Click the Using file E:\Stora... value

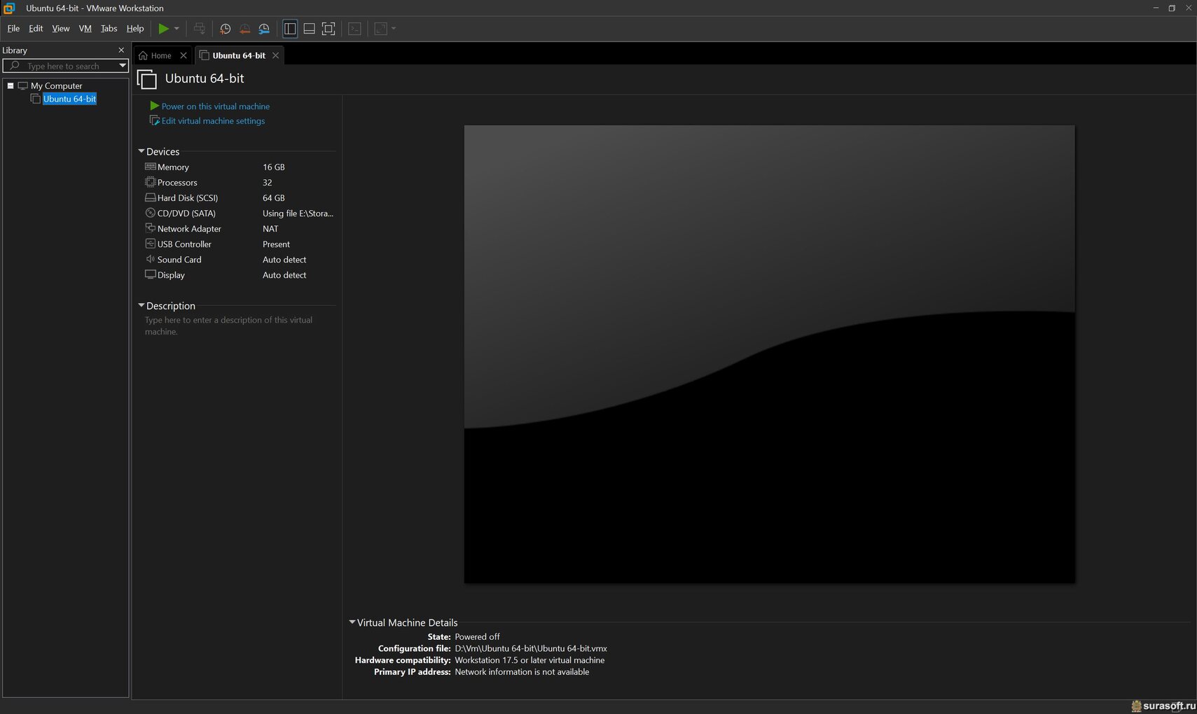pos(298,213)
